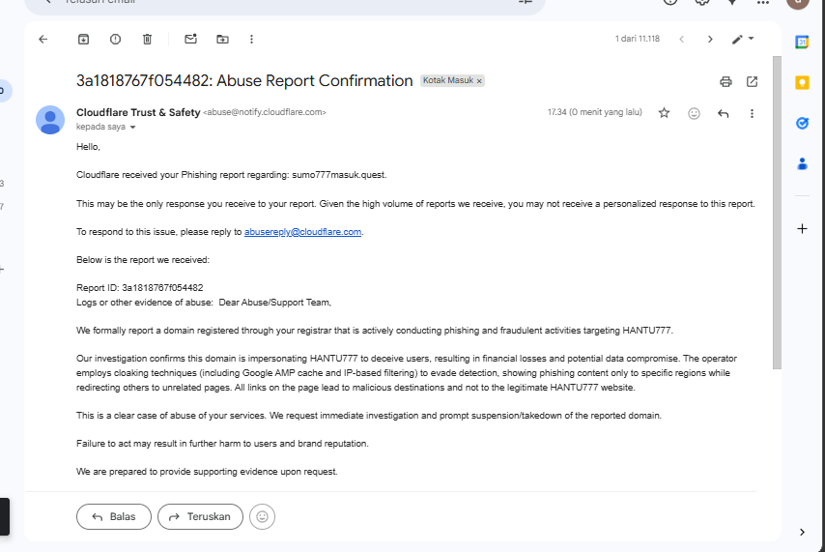Remove the Kotak Masuk label
The height and width of the screenshot is (552, 825).
(x=479, y=80)
